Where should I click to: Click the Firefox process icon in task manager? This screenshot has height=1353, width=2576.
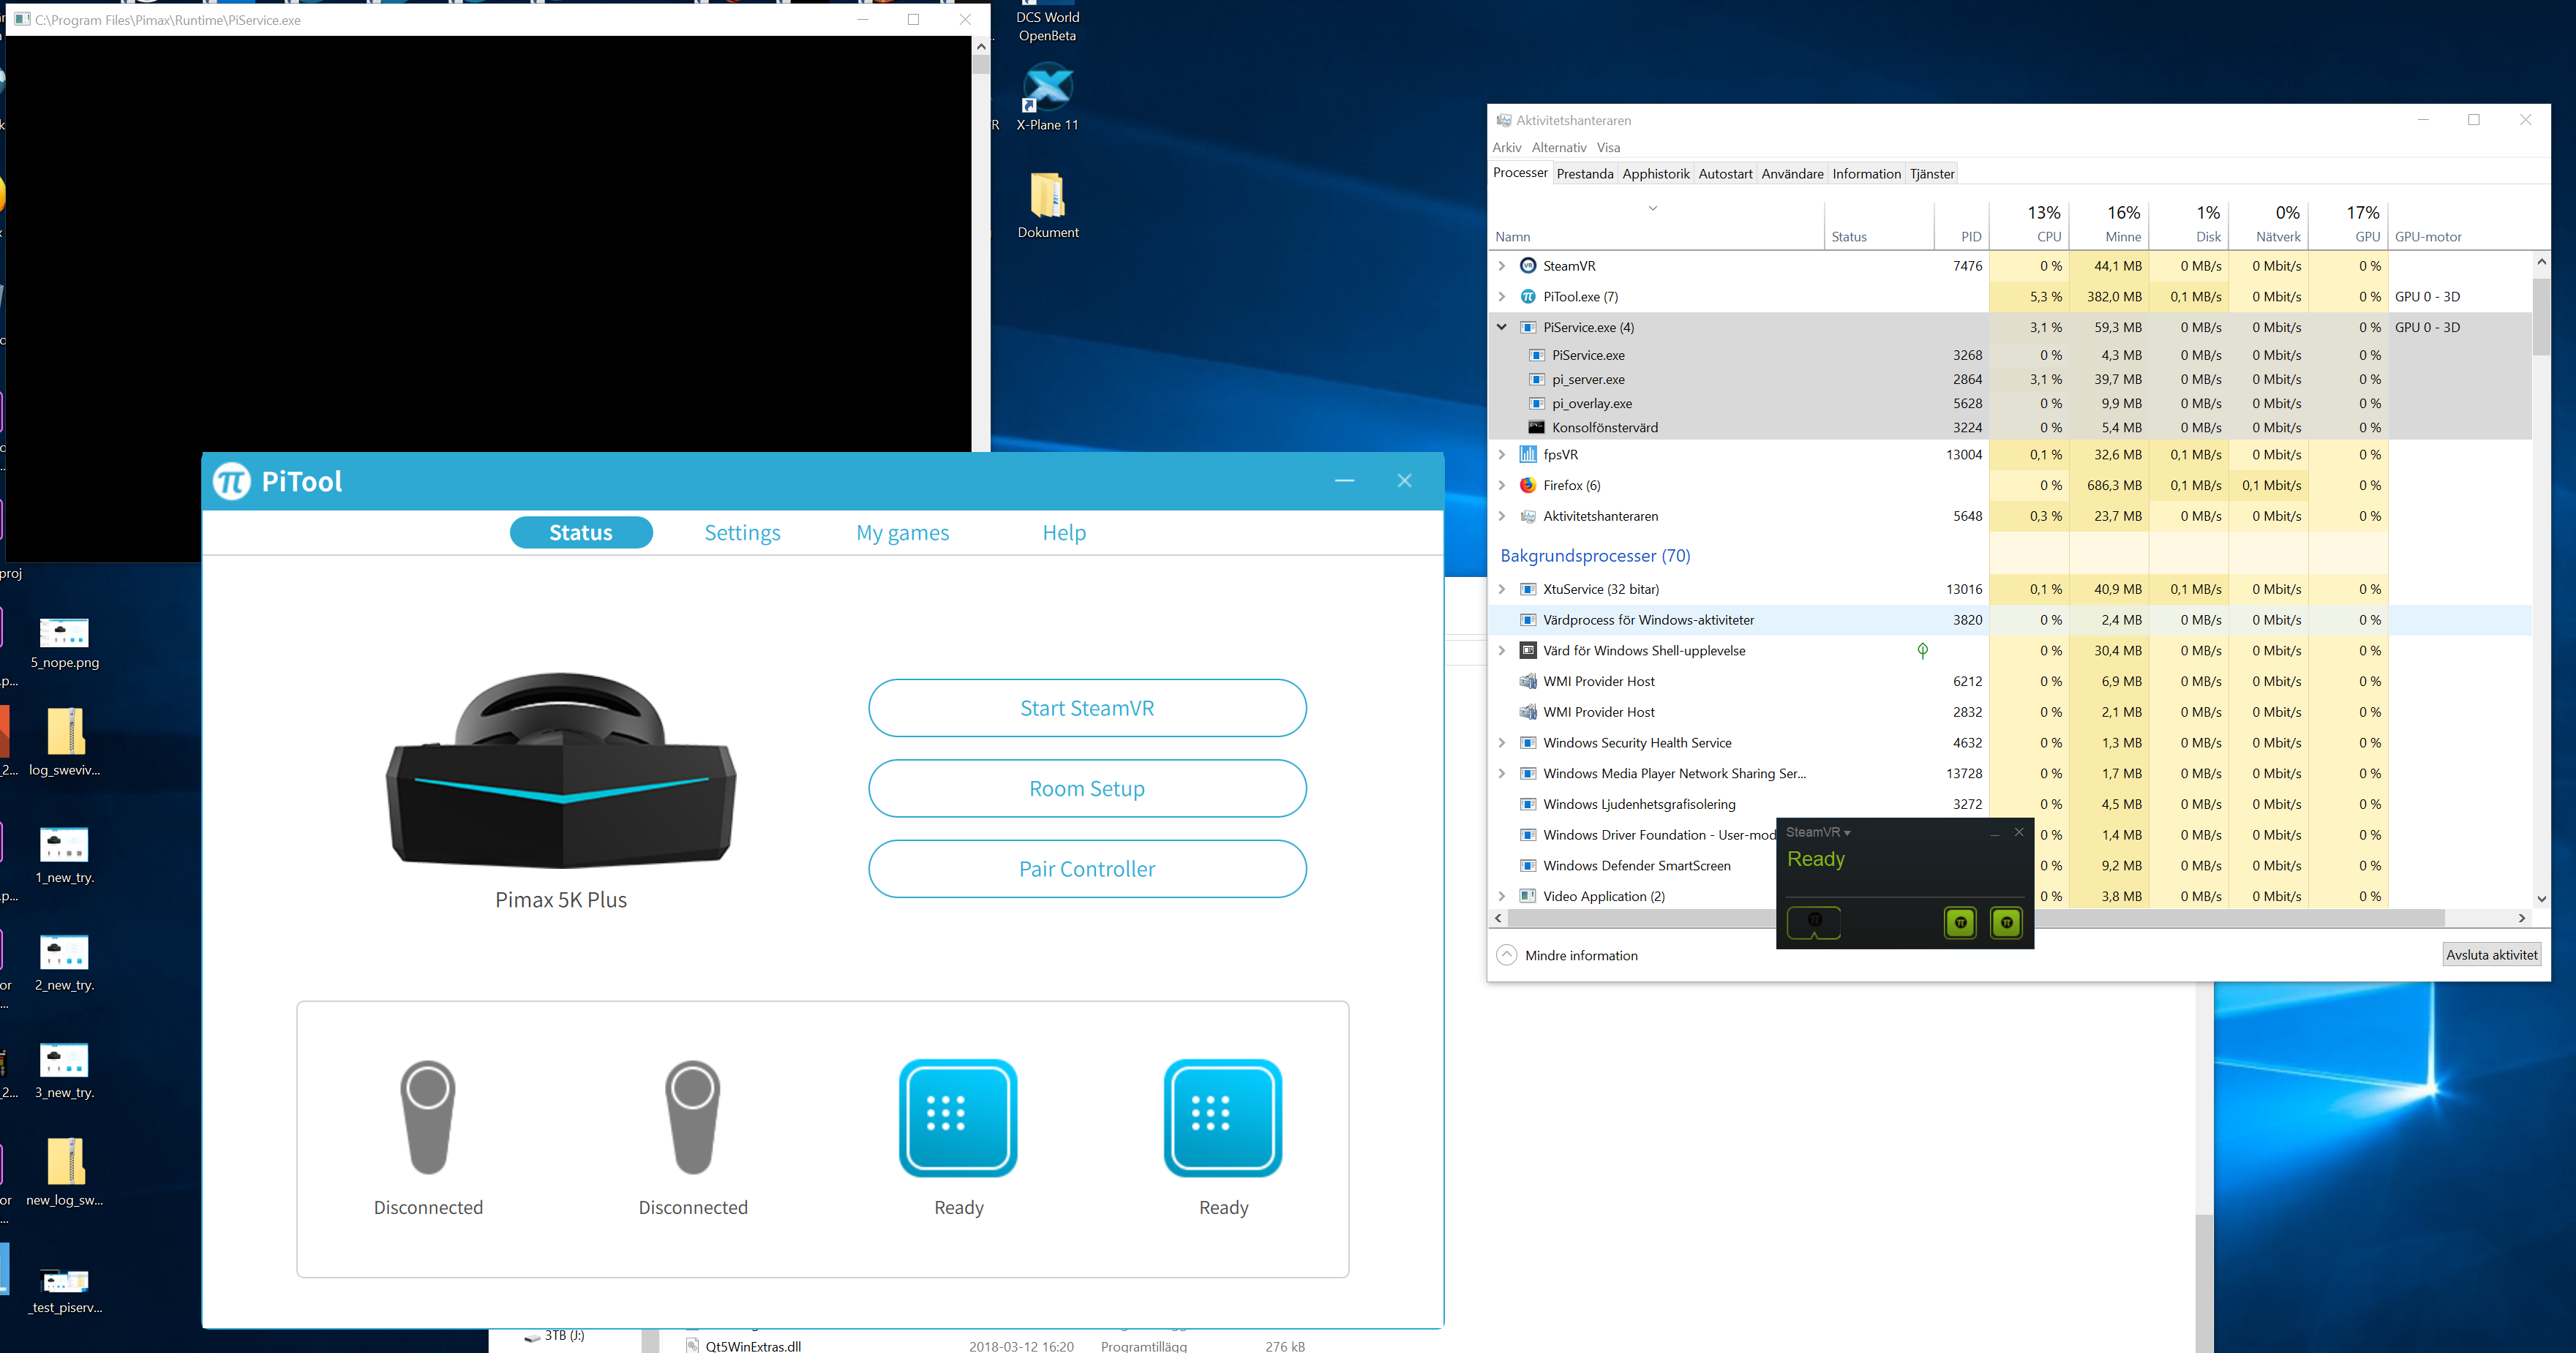[1527, 485]
